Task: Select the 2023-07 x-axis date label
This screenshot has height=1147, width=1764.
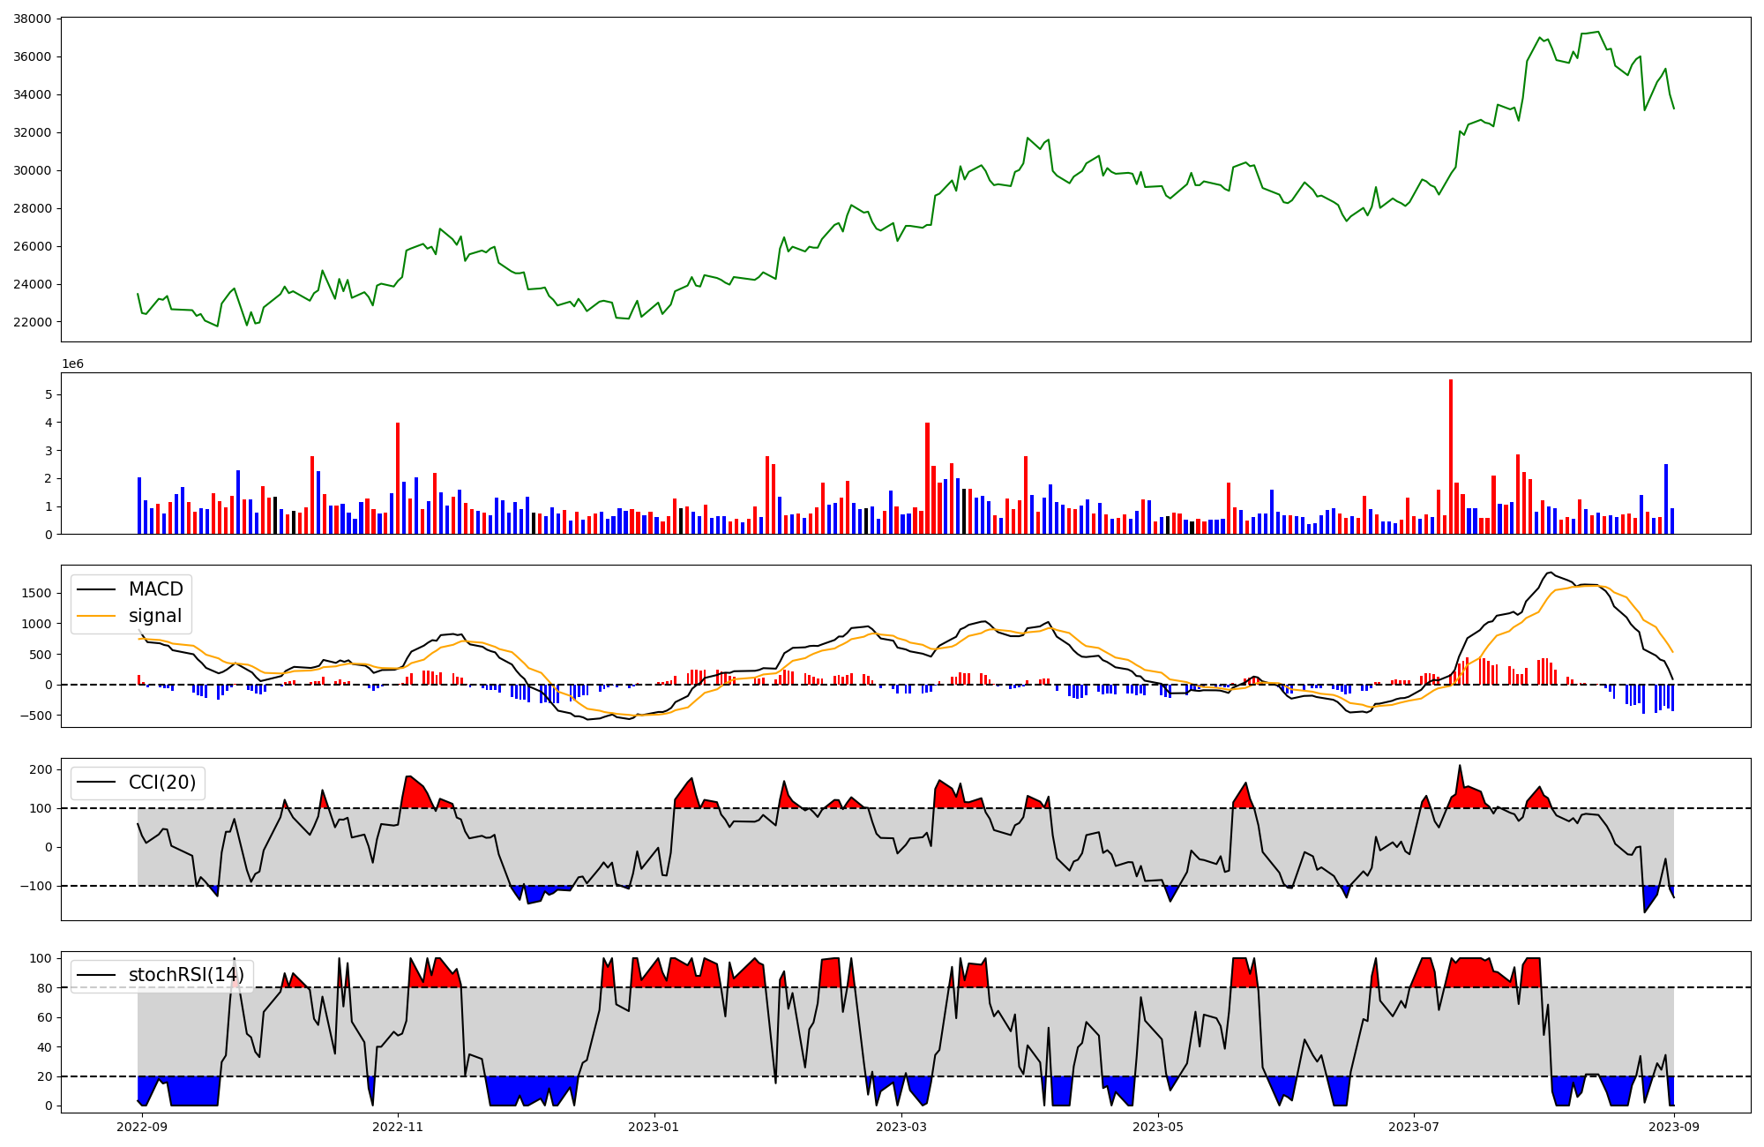Action: coord(1414,1127)
